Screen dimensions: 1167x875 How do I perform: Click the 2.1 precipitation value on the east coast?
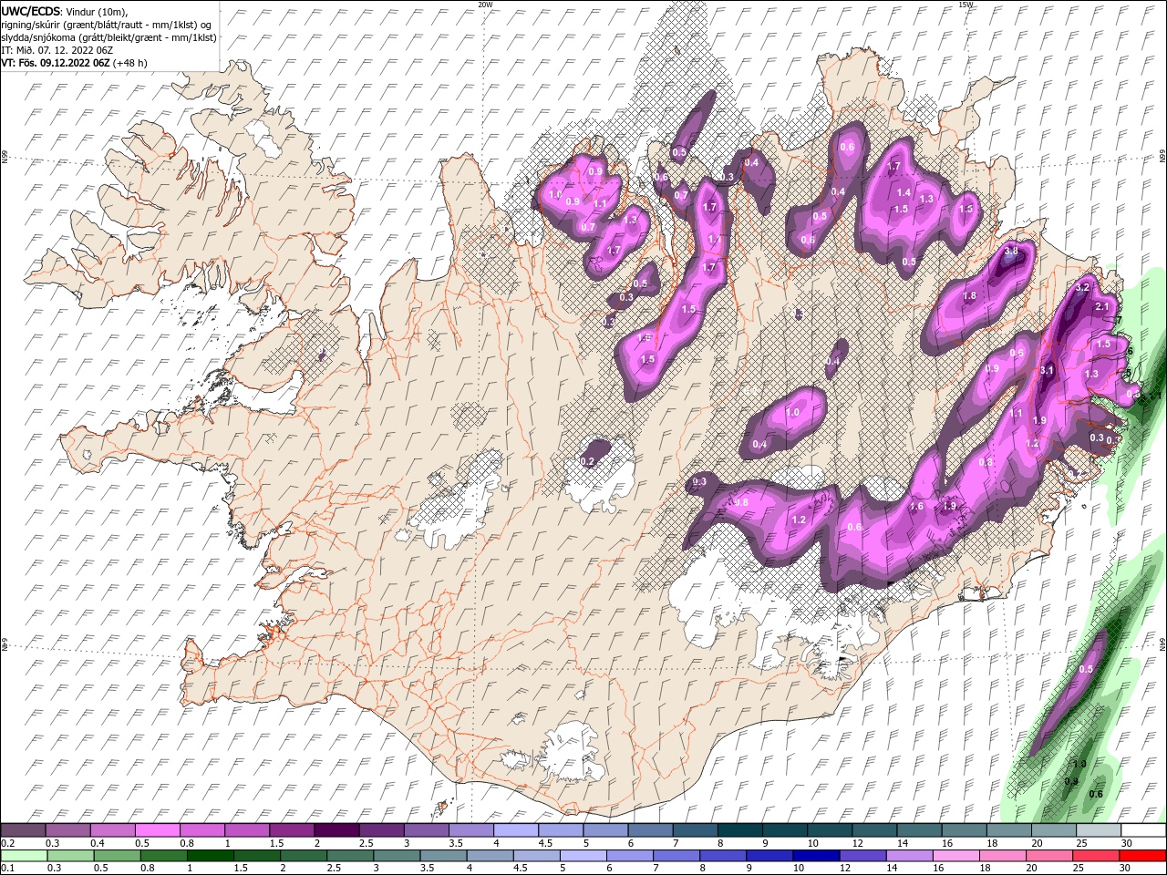pyautogui.click(x=1101, y=307)
